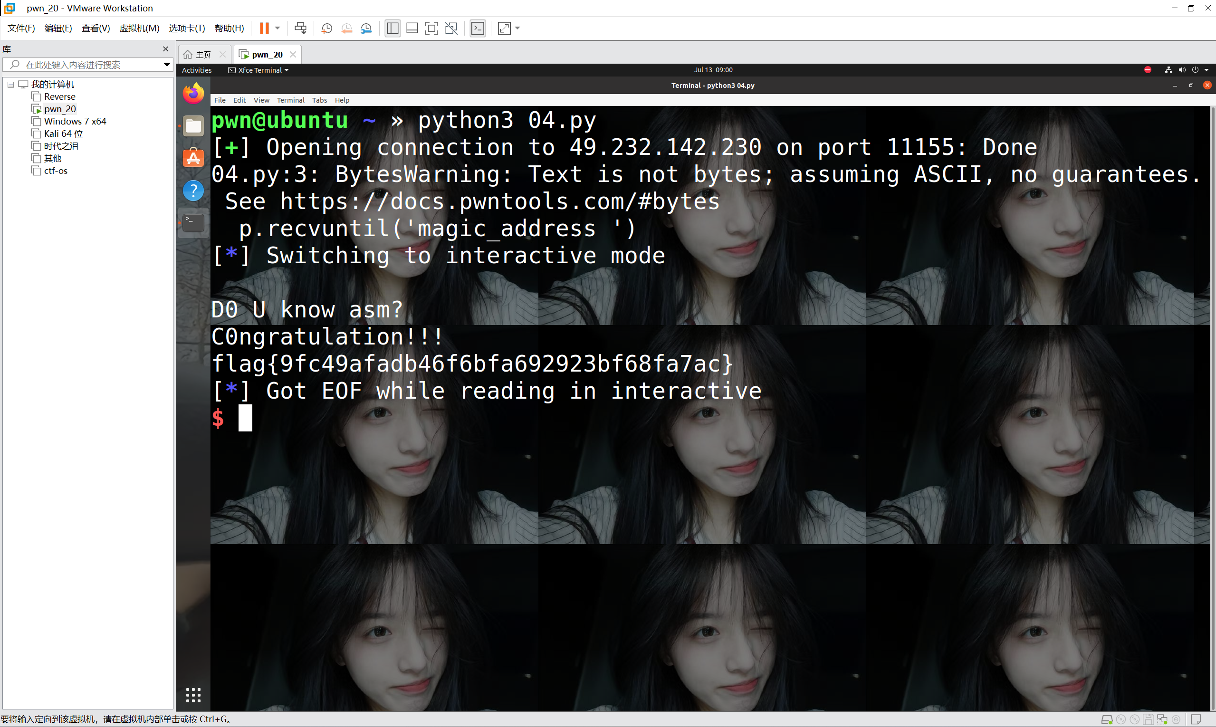Toggle the thumbnail bar view
This screenshot has width=1216, height=727.
pyautogui.click(x=412, y=29)
